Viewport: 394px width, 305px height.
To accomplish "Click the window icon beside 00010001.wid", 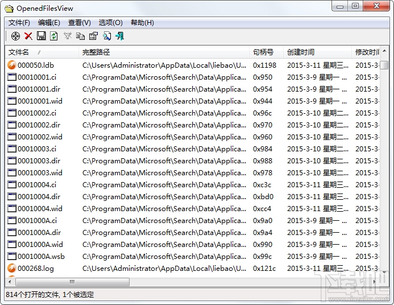I will tap(11, 101).
